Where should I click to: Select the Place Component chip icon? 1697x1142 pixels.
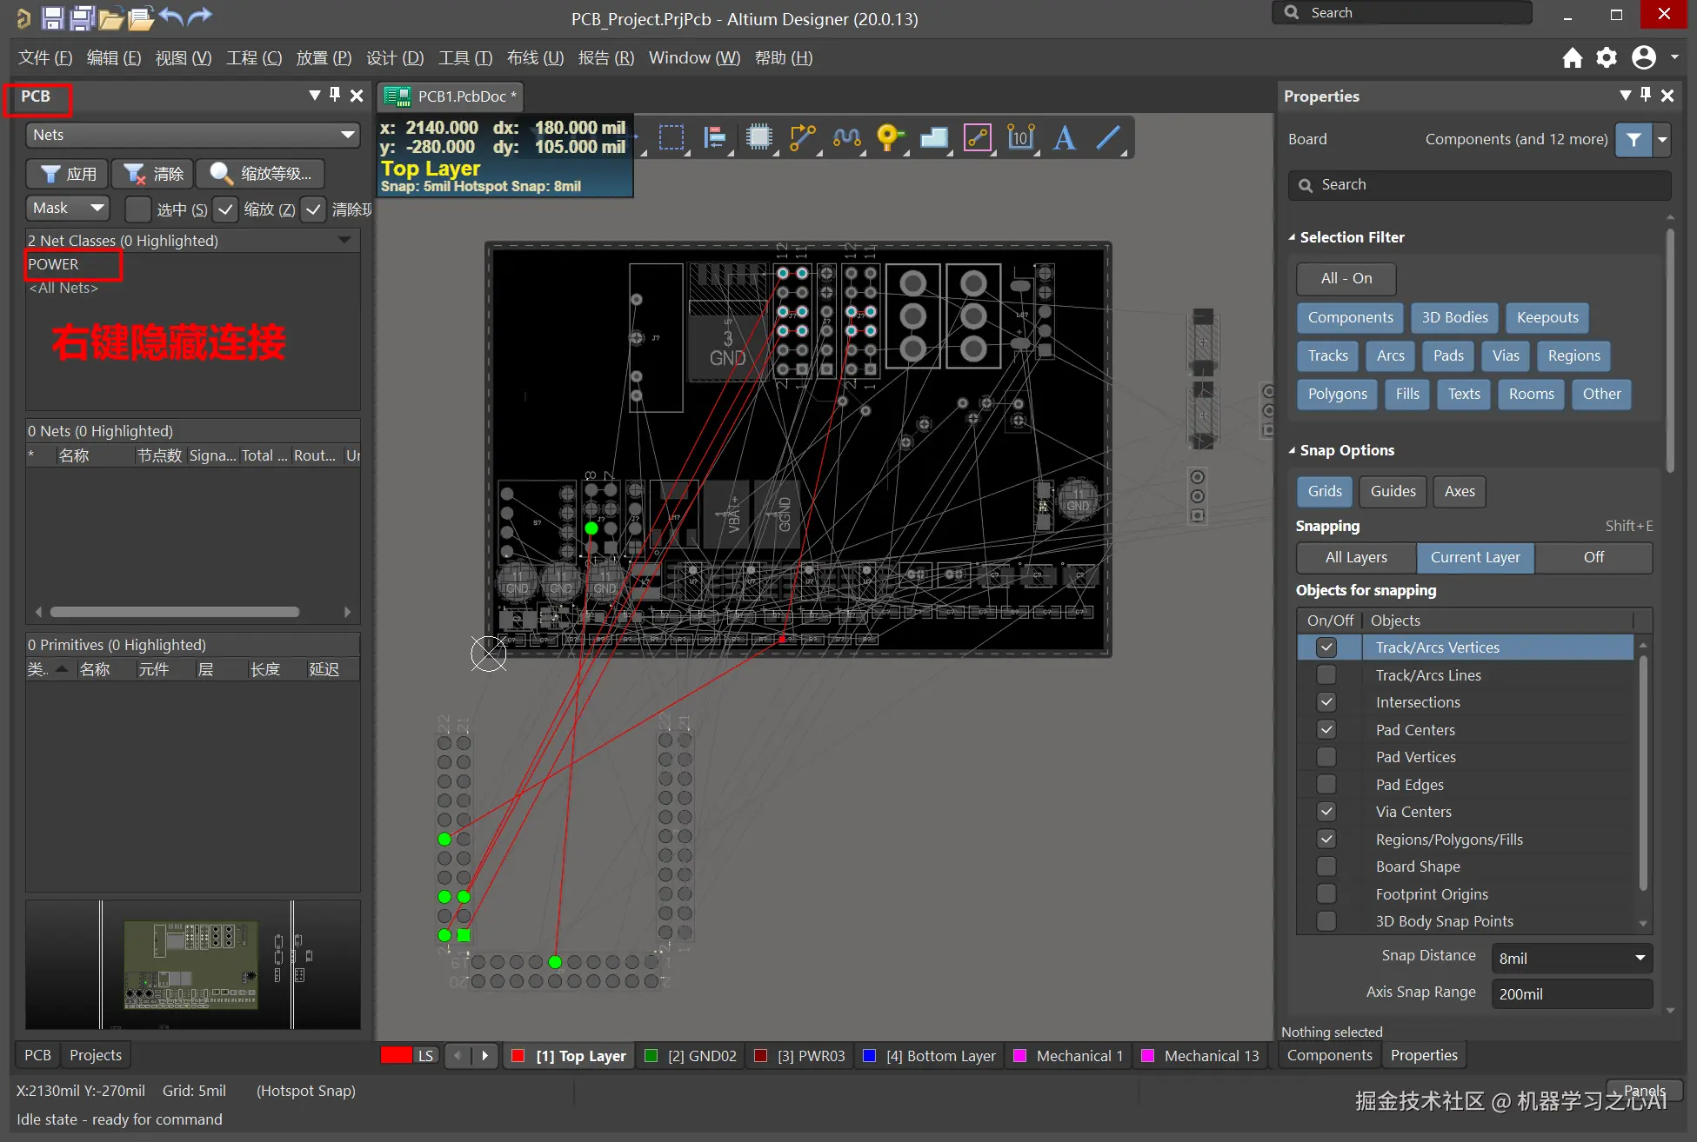pyautogui.click(x=758, y=137)
